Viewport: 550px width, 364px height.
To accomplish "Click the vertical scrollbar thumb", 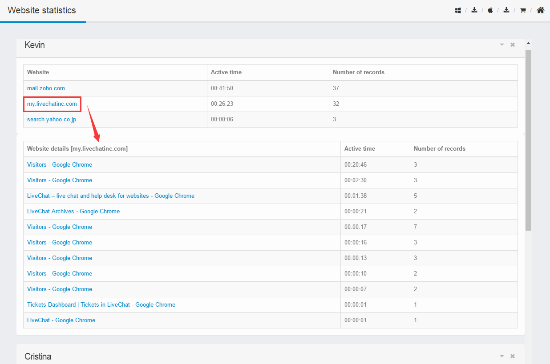I will [528, 140].
